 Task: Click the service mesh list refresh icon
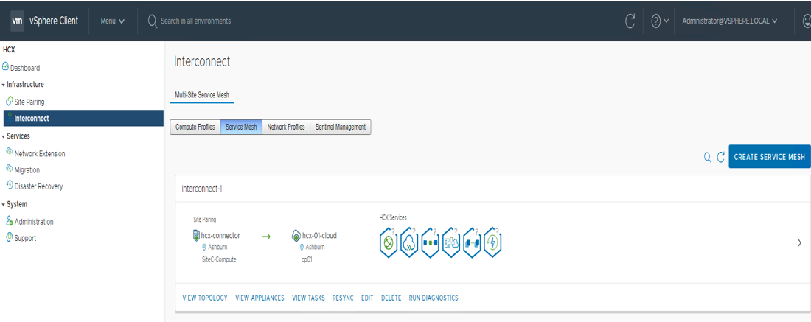point(721,157)
